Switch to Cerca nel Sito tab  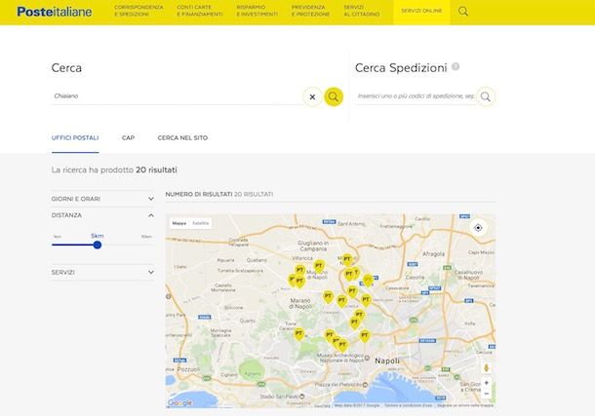click(x=182, y=138)
